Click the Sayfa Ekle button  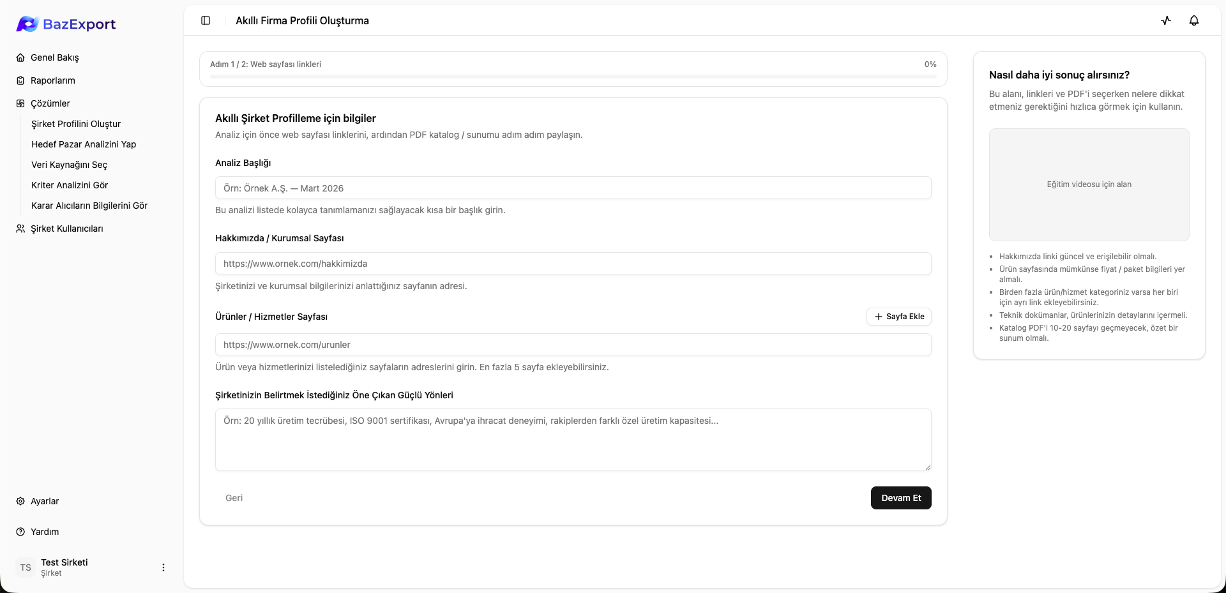(x=899, y=317)
